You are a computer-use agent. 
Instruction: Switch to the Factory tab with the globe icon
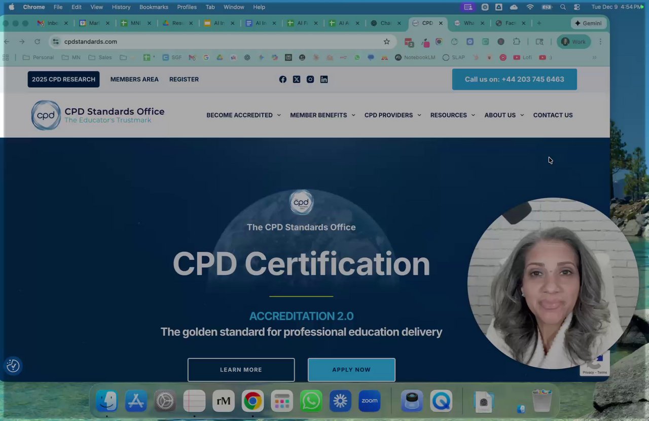(511, 23)
